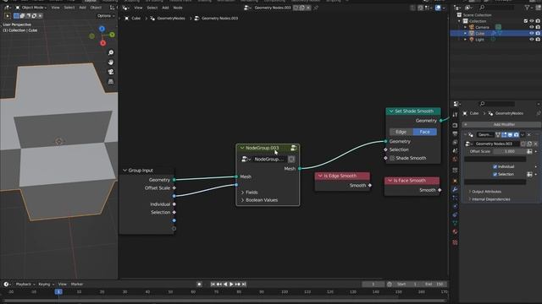This screenshot has width=542, height=304.
Task: Open the Object Mode dropdown
Action: point(31,8)
